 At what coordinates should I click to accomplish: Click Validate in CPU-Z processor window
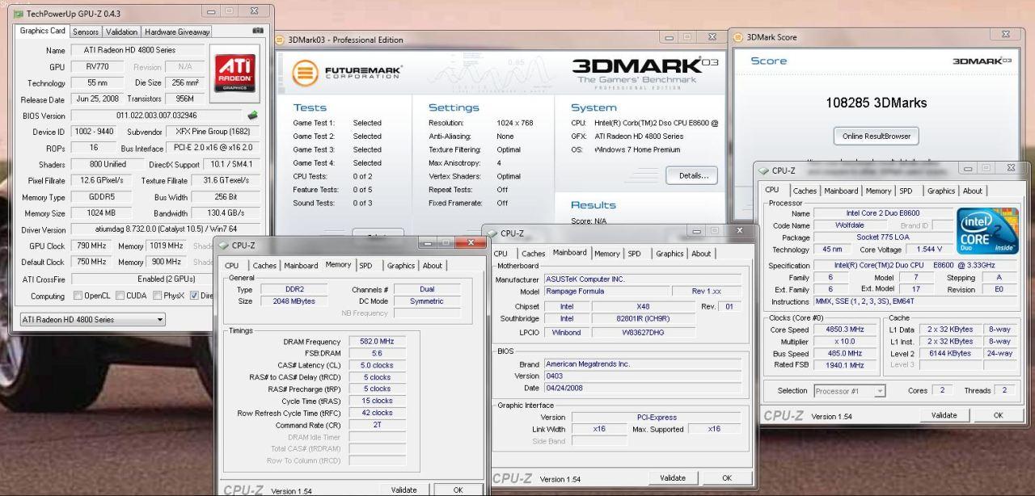(x=944, y=415)
